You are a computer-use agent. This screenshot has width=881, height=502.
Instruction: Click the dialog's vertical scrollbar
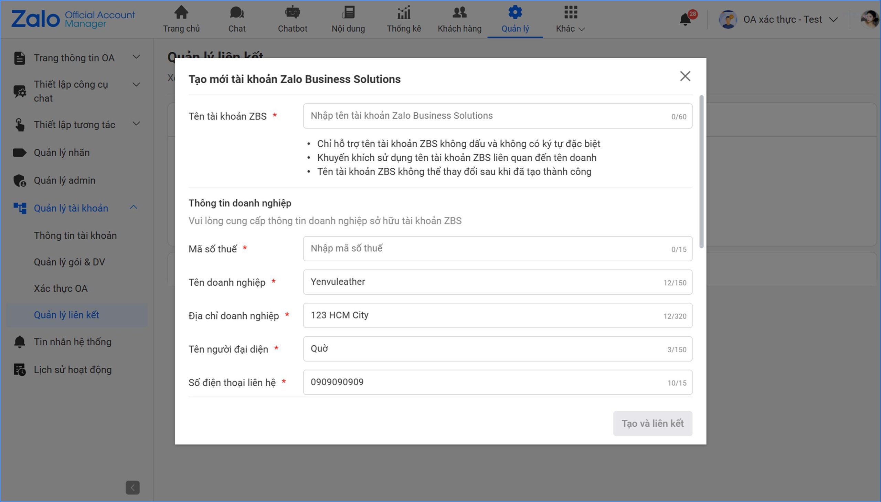point(701,172)
